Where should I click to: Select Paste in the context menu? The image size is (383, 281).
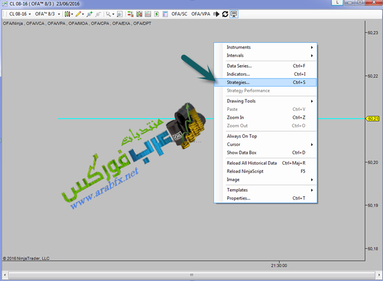point(266,110)
